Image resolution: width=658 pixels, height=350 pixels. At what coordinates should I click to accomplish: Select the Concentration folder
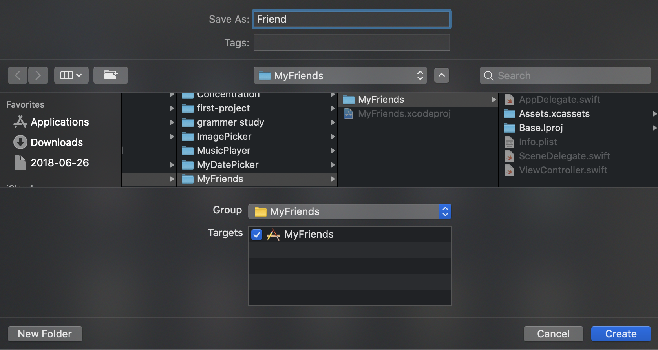tap(257, 95)
